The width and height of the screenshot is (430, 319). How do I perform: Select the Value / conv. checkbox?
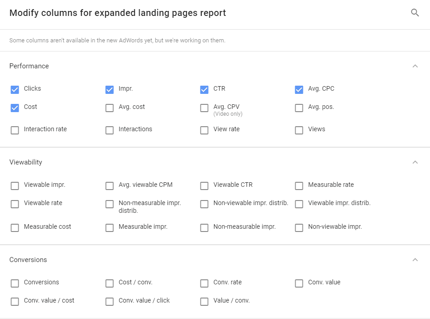[205, 302]
